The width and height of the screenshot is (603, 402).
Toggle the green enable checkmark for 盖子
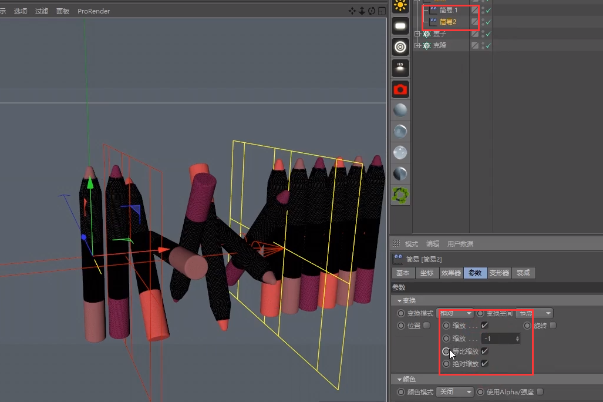pyautogui.click(x=489, y=34)
